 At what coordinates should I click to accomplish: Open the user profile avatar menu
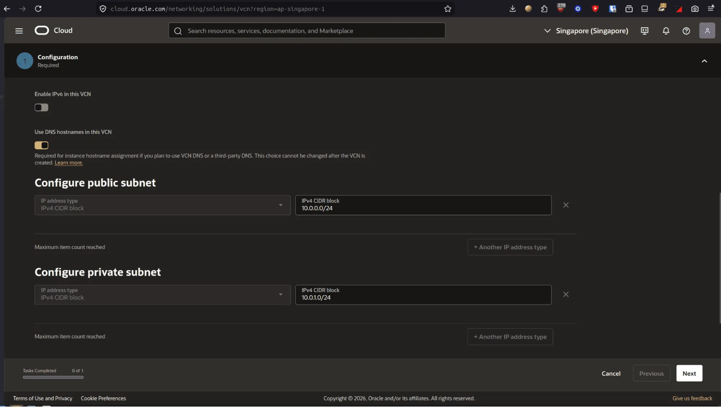coord(707,31)
